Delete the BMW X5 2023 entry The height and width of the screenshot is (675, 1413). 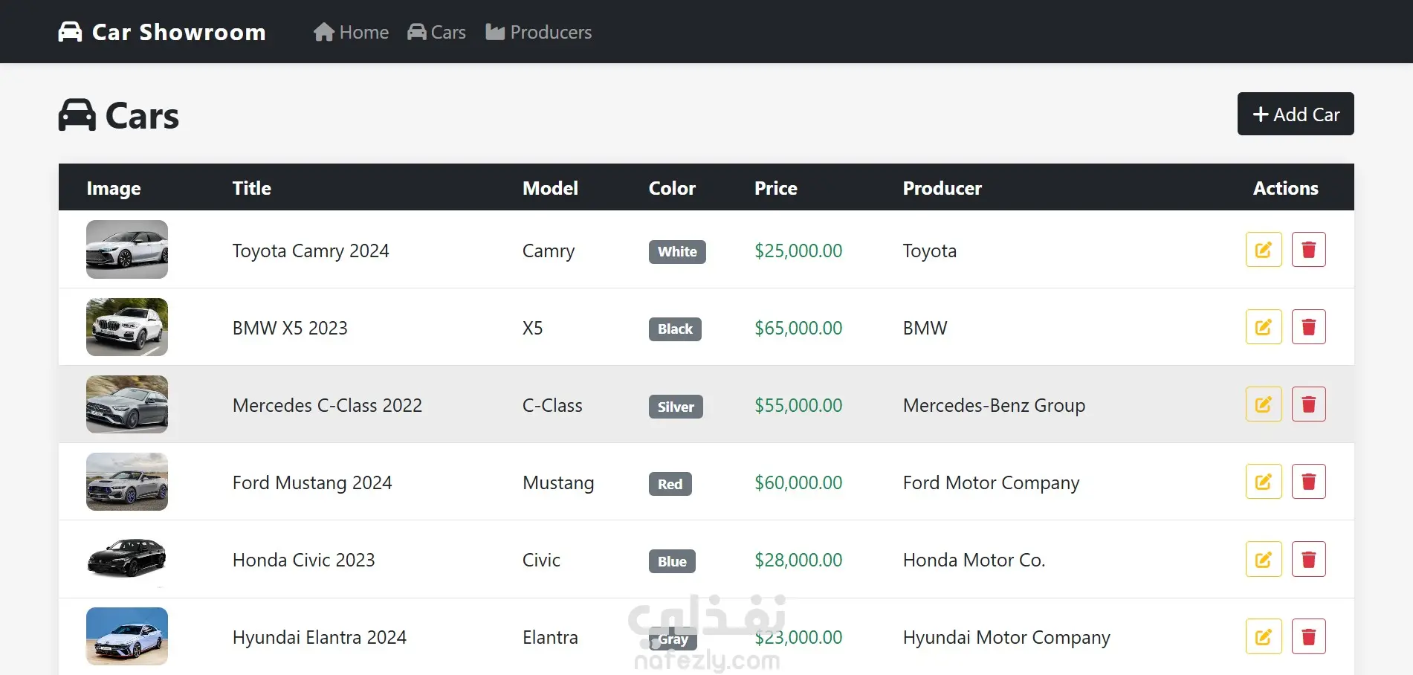tap(1309, 327)
